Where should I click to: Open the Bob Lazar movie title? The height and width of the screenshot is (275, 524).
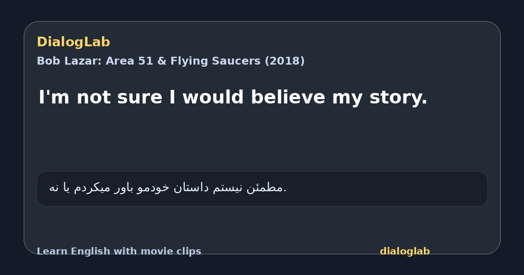171,61
